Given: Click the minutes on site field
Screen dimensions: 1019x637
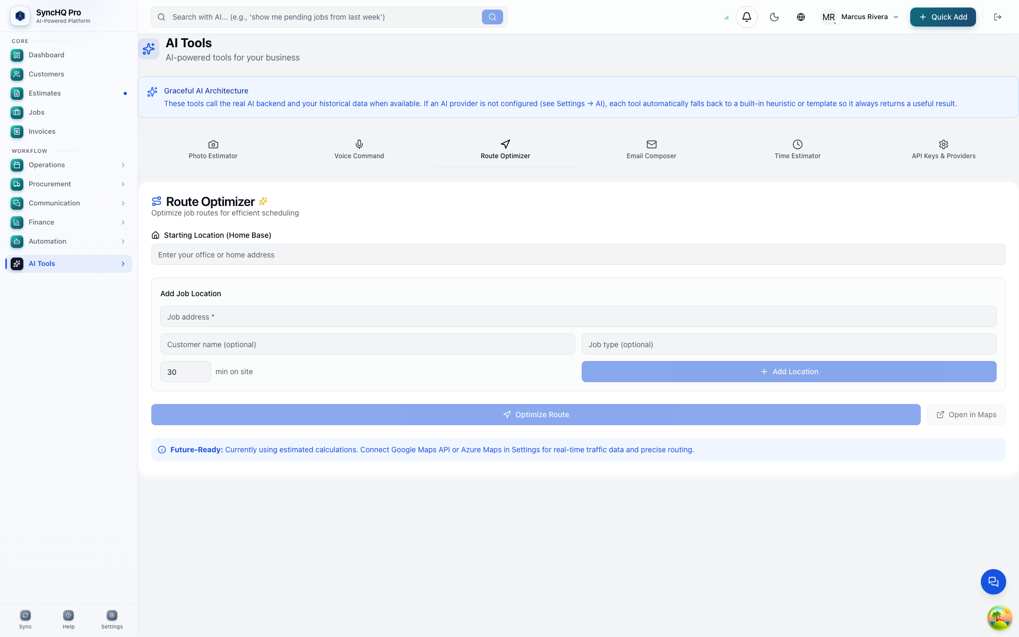Looking at the screenshot, I should coord(185,372).
